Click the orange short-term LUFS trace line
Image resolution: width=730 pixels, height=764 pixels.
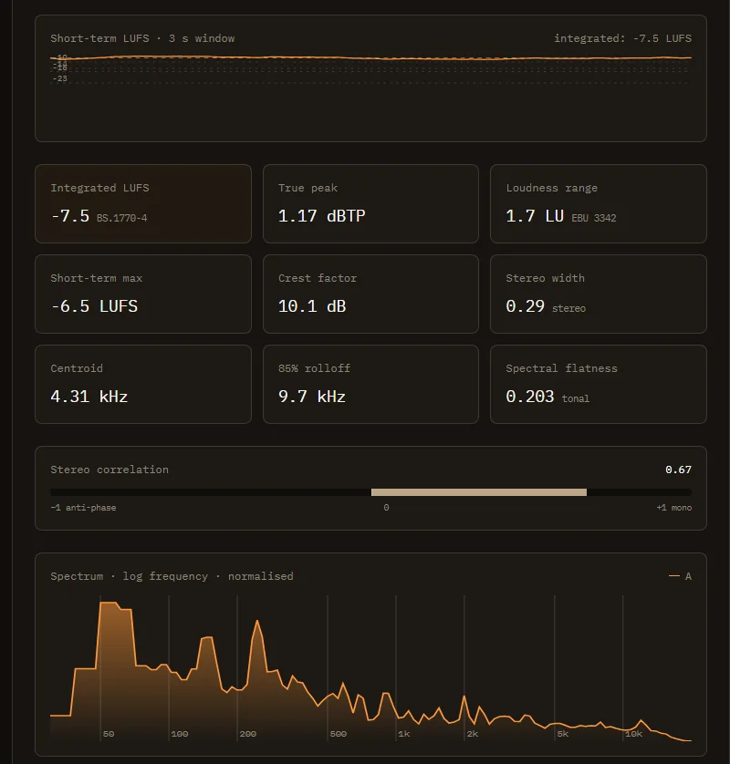370,57
